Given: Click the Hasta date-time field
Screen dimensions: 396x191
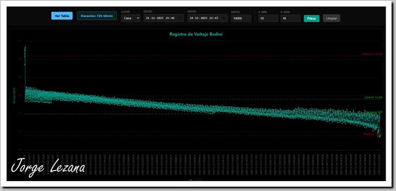Looking at the screenshot, I should (205, 18).
